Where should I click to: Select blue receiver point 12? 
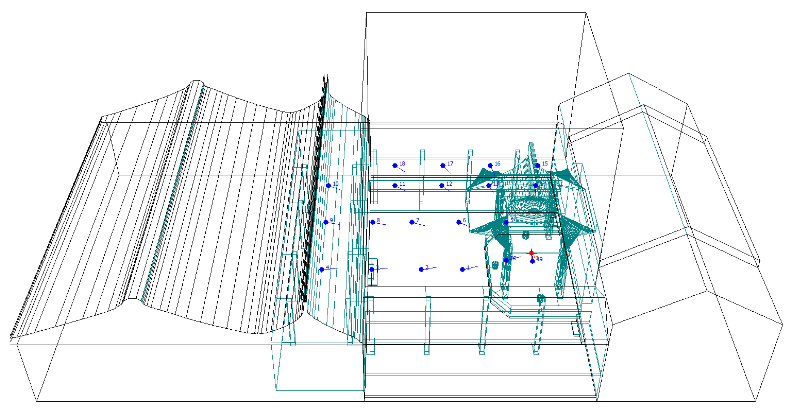tap(442, 185)
